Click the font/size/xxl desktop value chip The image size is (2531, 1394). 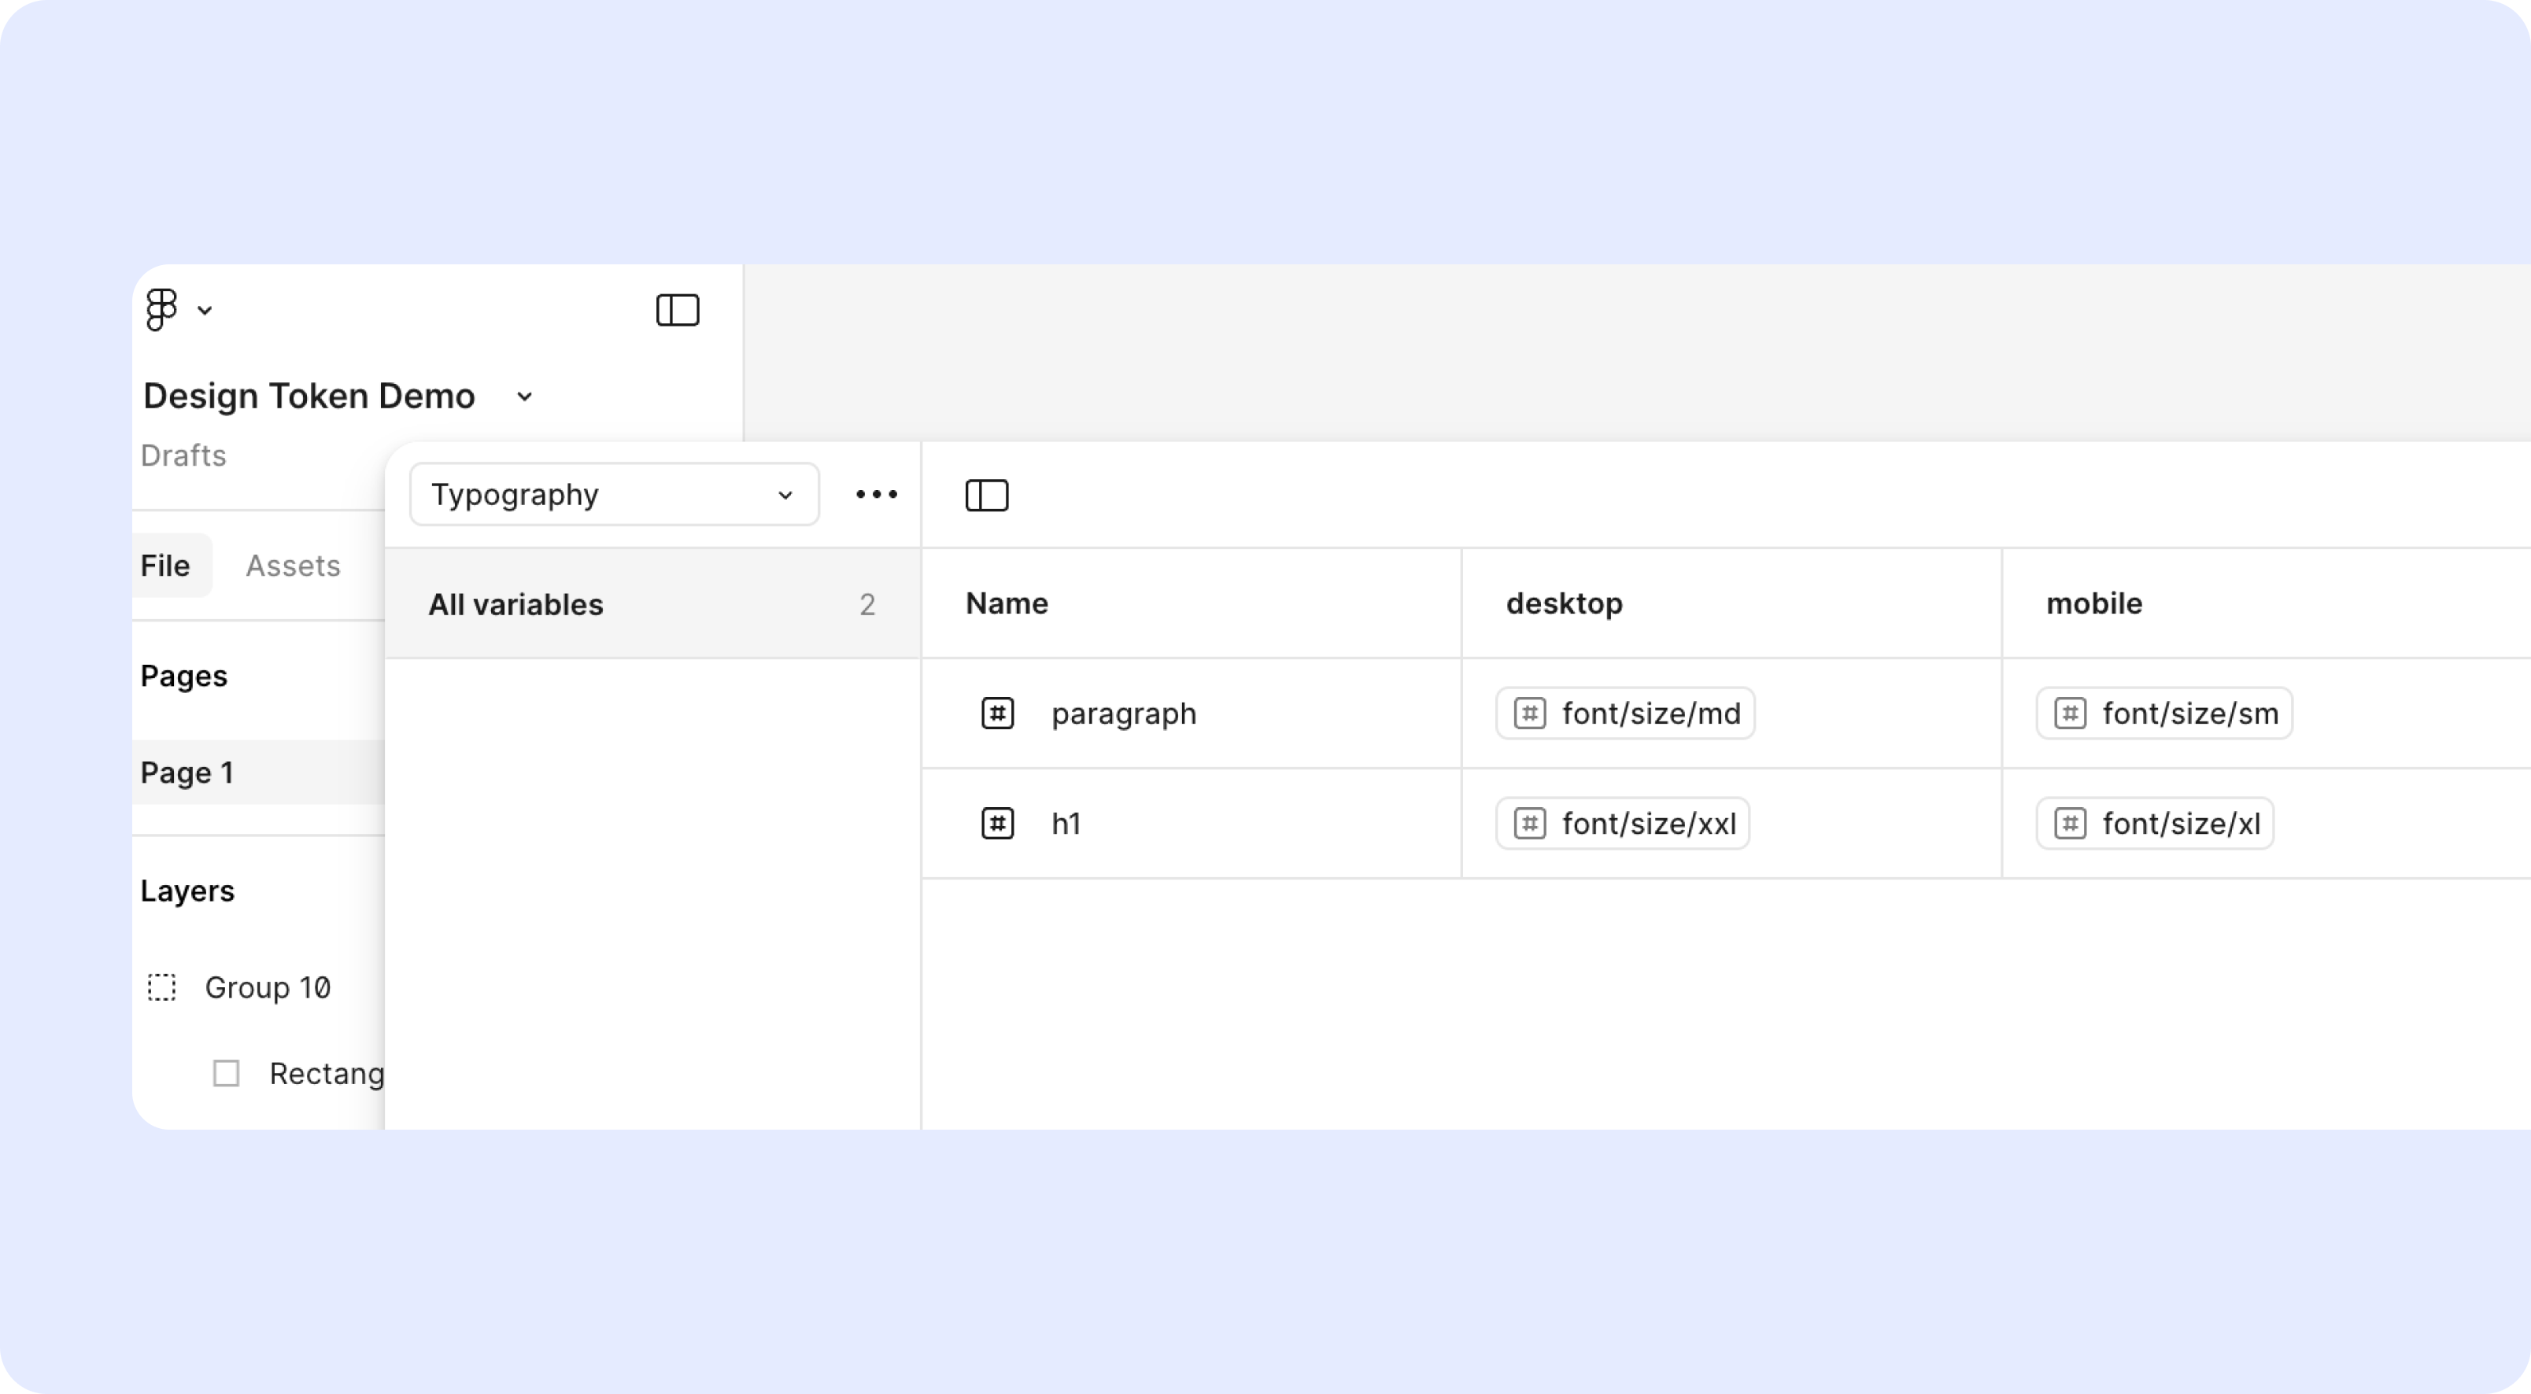tap(1622, 823)
